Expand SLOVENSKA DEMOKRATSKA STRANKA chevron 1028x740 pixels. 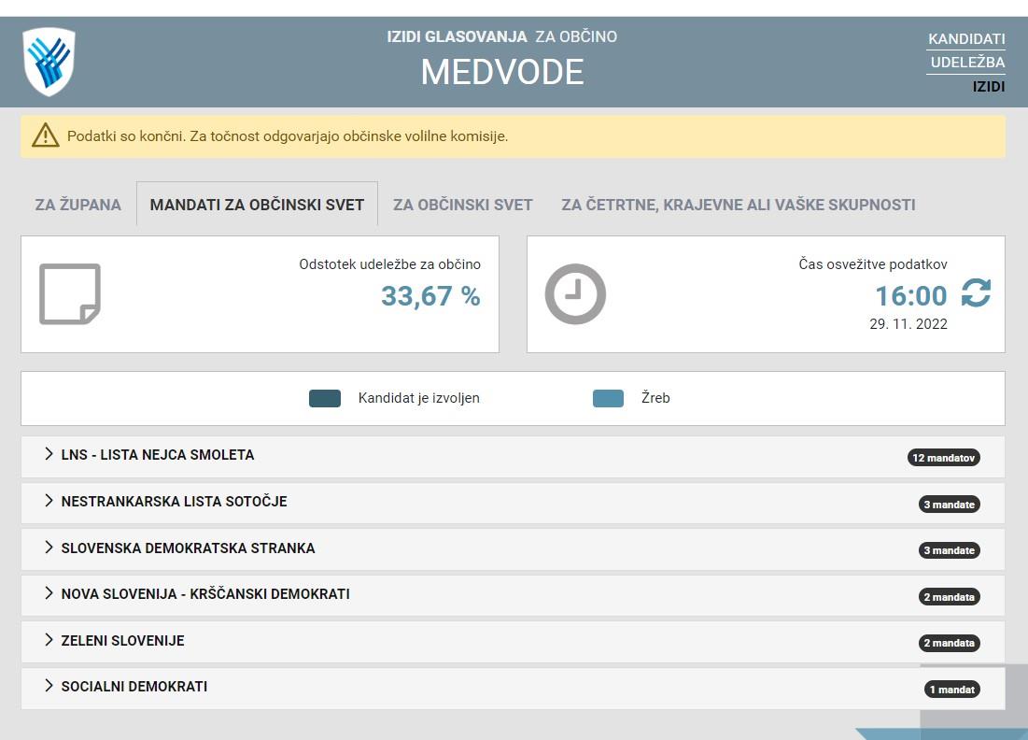(49, 548)
